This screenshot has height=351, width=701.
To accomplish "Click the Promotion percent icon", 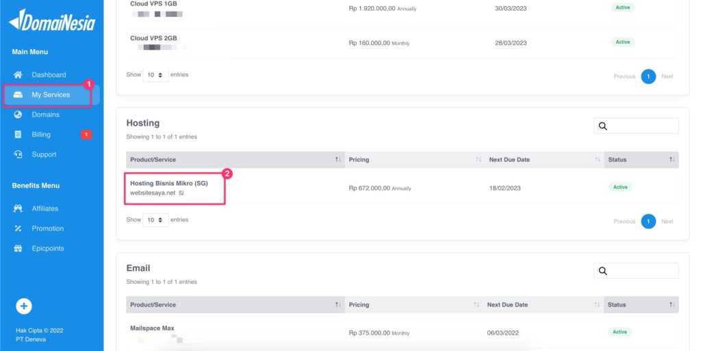I will pos(18,229).
